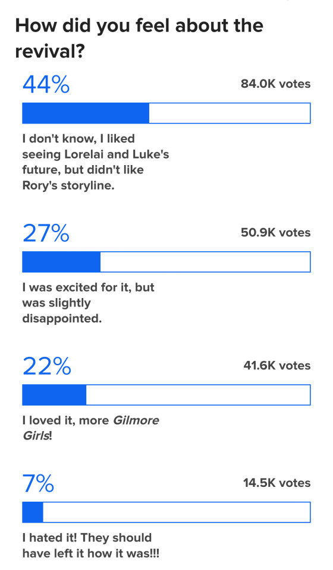This screenshot has width=333, height=570.
Task: Click the 14.5K votes count
Action: click(277, 483)
